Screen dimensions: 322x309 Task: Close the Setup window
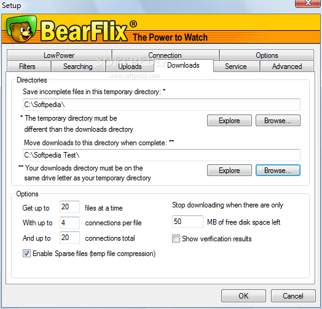pos(308,4)
